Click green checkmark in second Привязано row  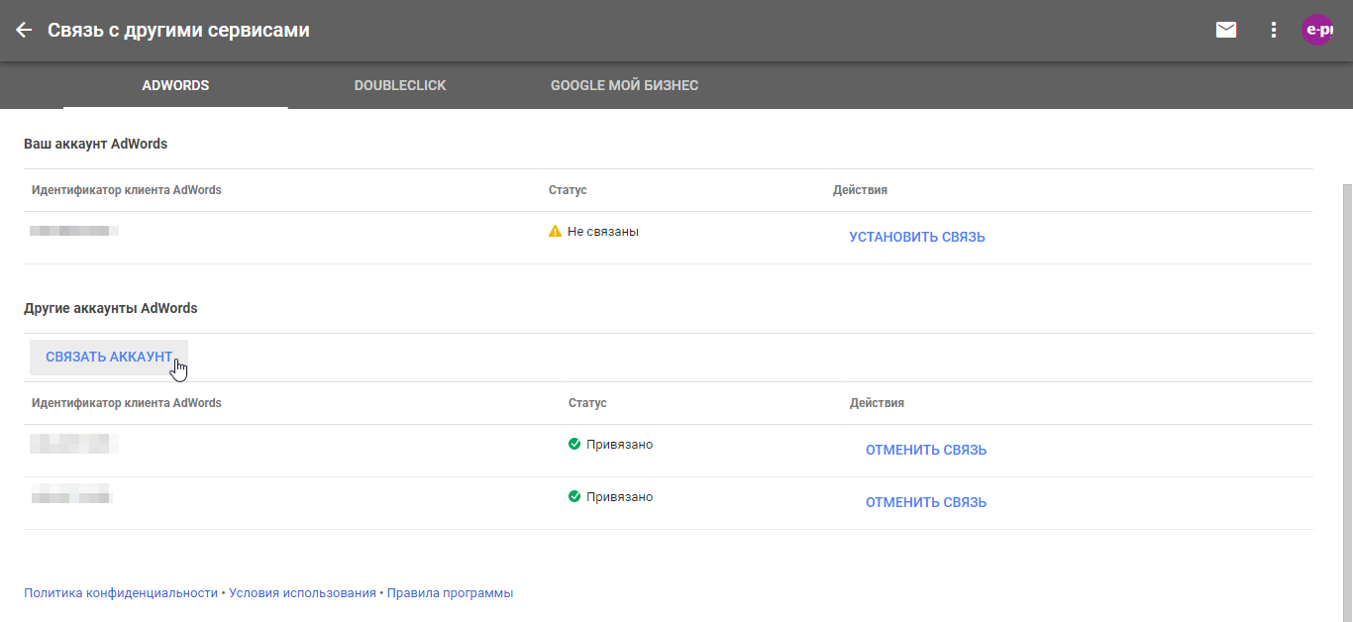click(x=574, y=497)
